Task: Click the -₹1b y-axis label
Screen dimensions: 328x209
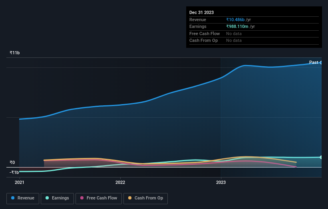Action: coord(14,172)
